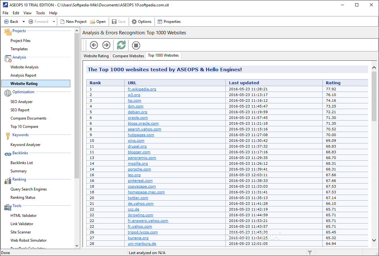The width and height of the screenshot is (379, 256).
Task: Follow the debian.org link
Action: pyautogui.click(x=138, y=112)
